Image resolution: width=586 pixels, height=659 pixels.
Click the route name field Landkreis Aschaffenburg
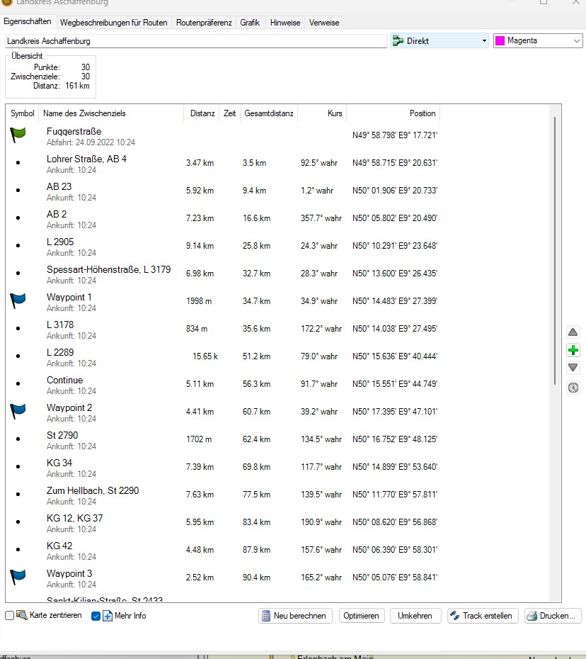point(195,41)
